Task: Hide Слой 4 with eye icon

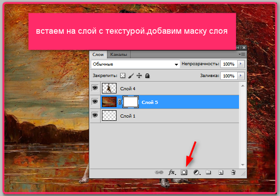Action: 95,88
